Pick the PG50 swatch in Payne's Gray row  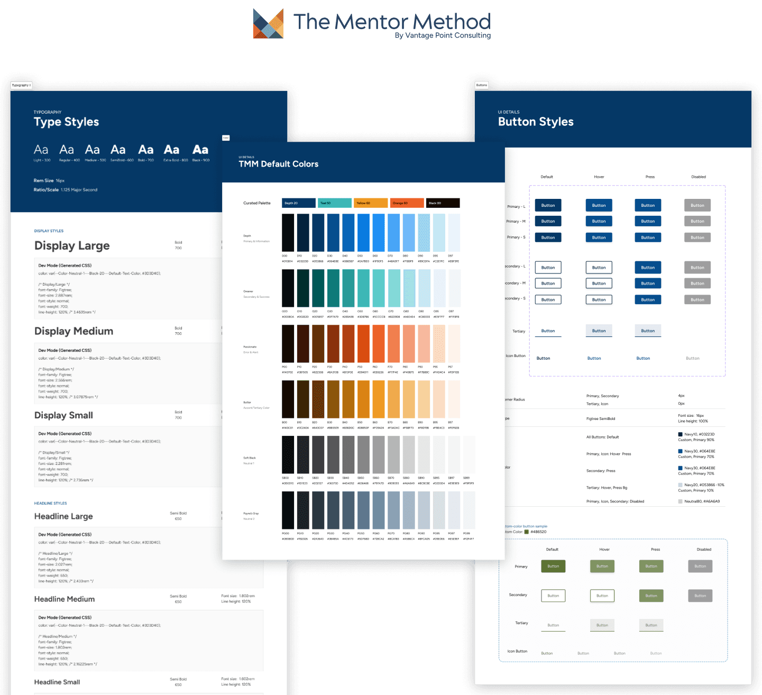tap(363, 510)
